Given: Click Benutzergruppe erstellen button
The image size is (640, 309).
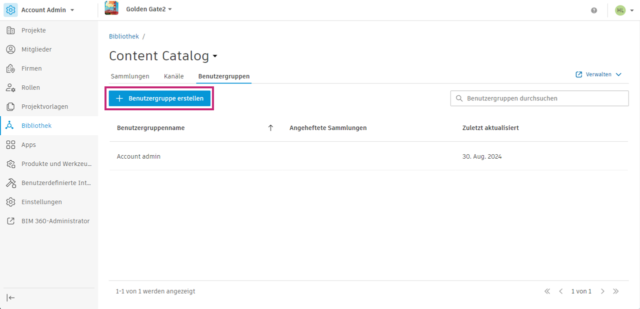Looking at the screenshot, I should coord(159,98).
